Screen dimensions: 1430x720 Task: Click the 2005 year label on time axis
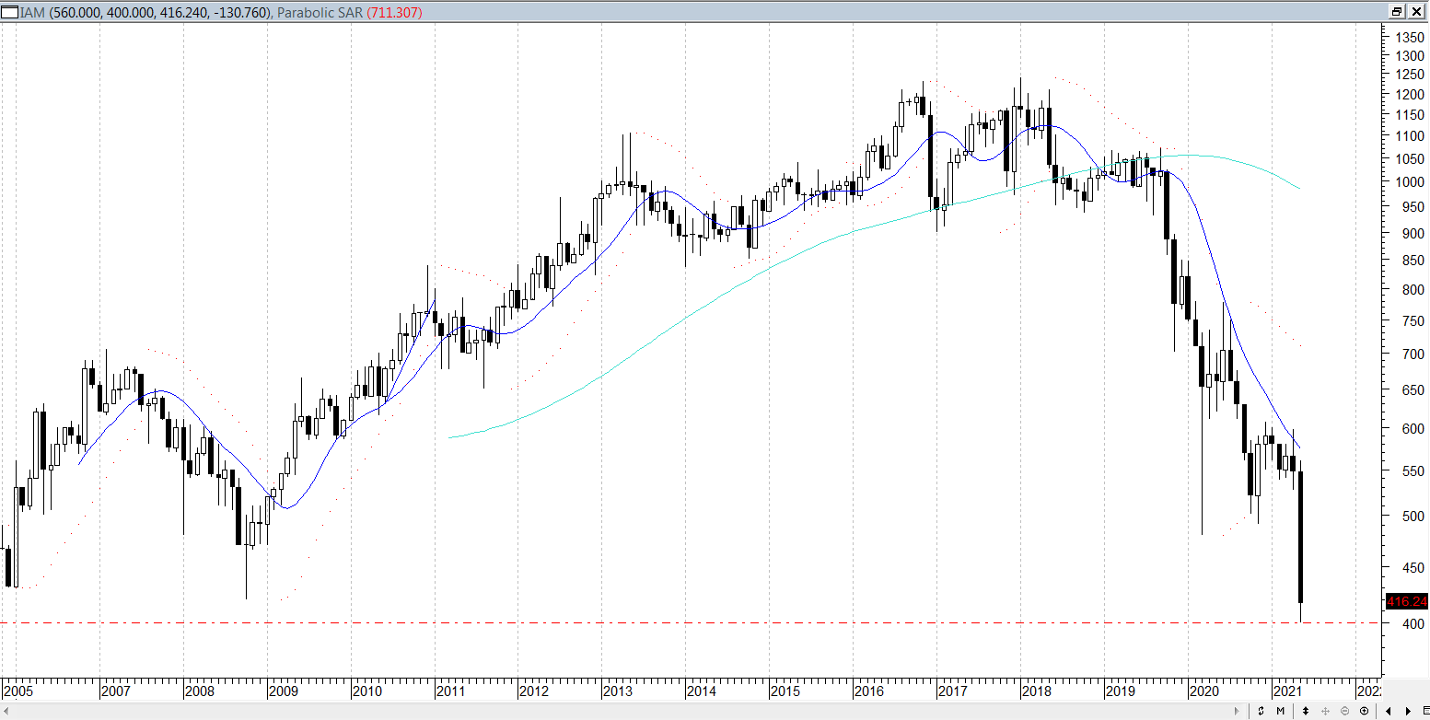(x=17, y=691)
